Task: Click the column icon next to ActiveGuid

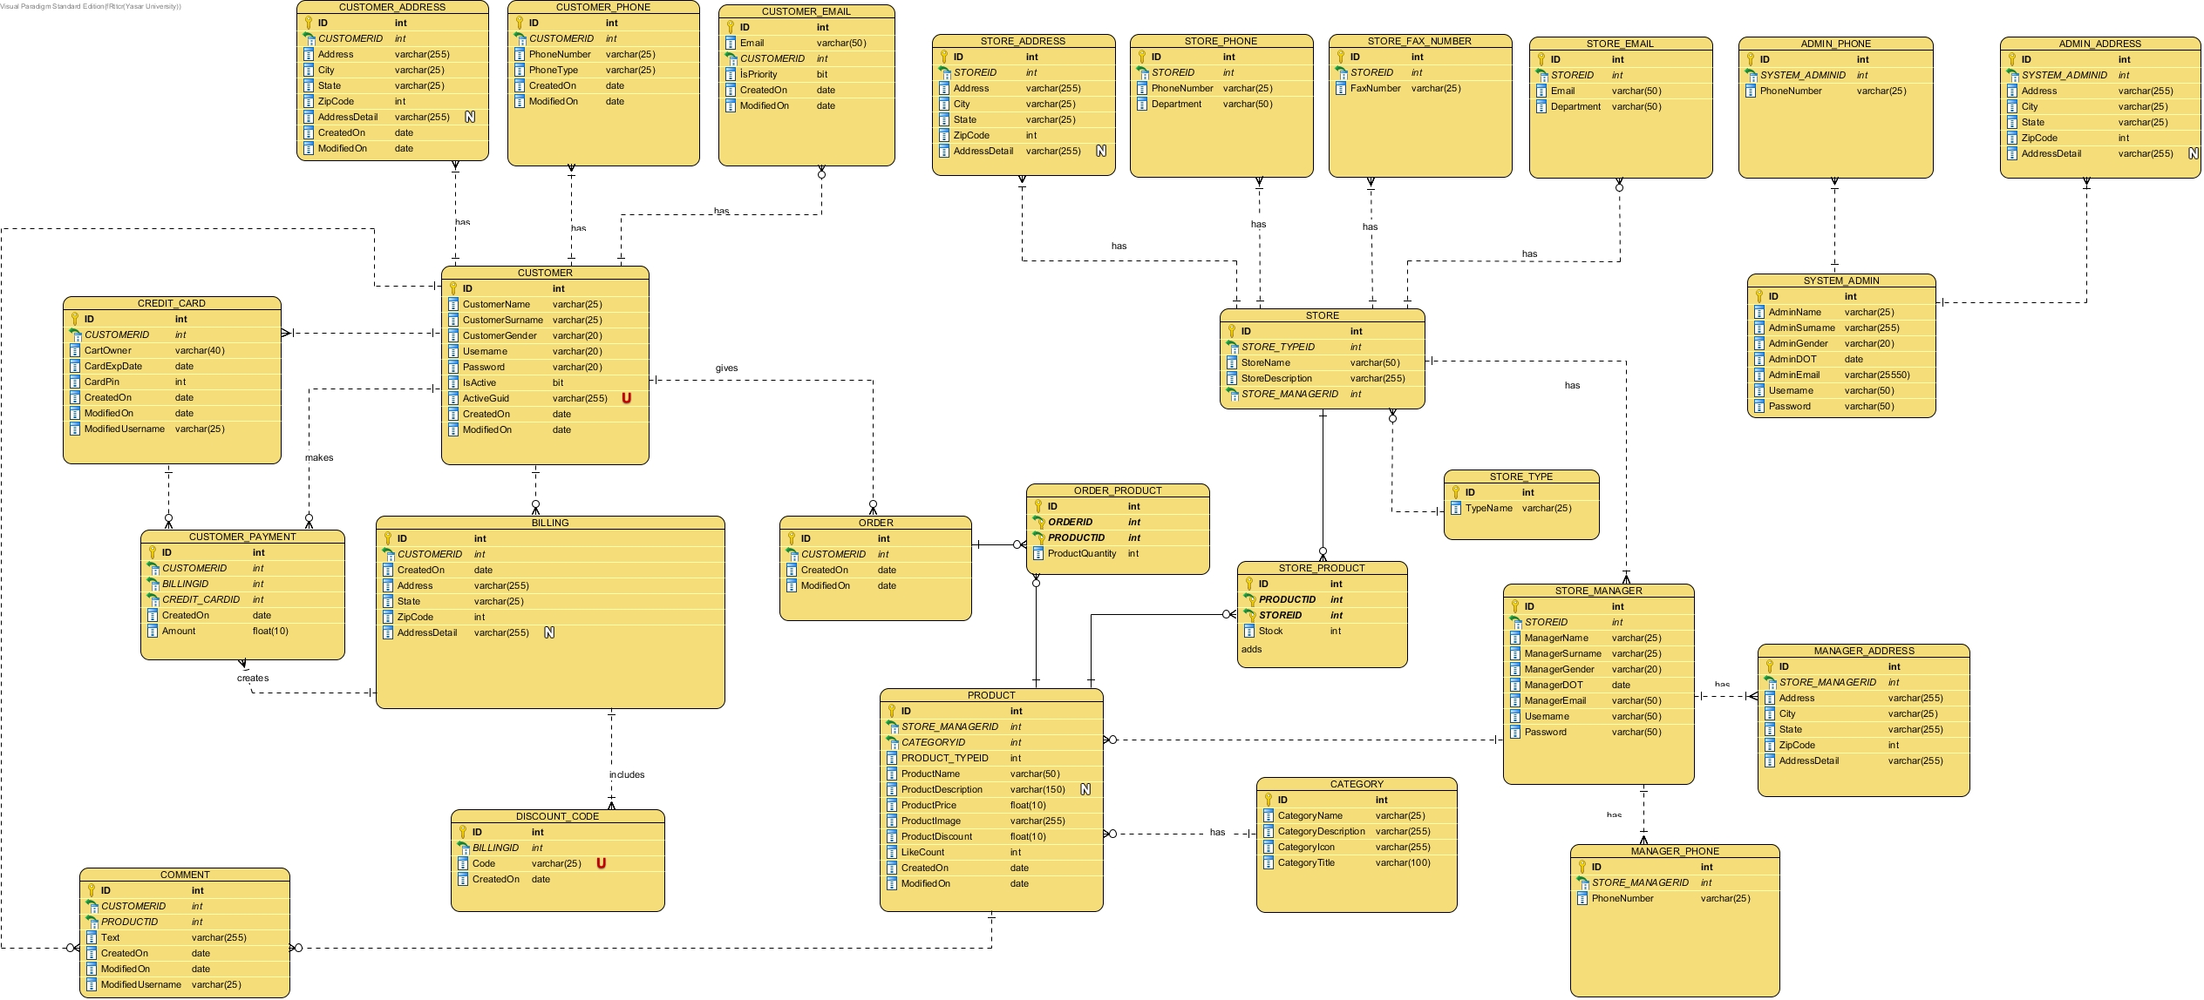Action: click(x=453, y=398)
